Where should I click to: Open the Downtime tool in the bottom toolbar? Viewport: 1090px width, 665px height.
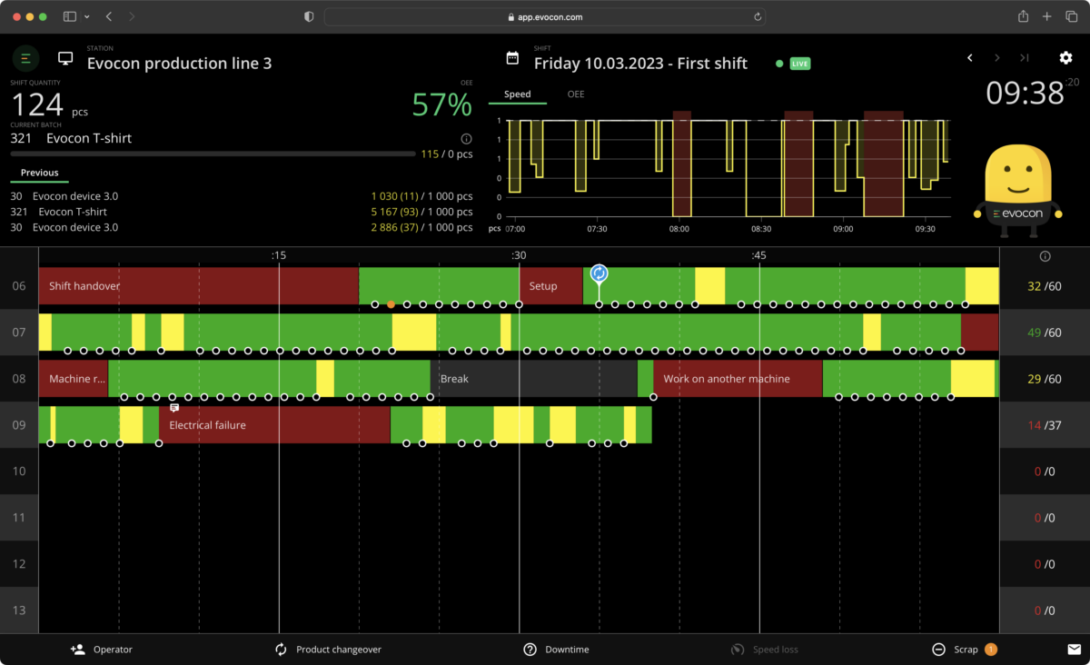pyautogui.click(x=530, y=650)
